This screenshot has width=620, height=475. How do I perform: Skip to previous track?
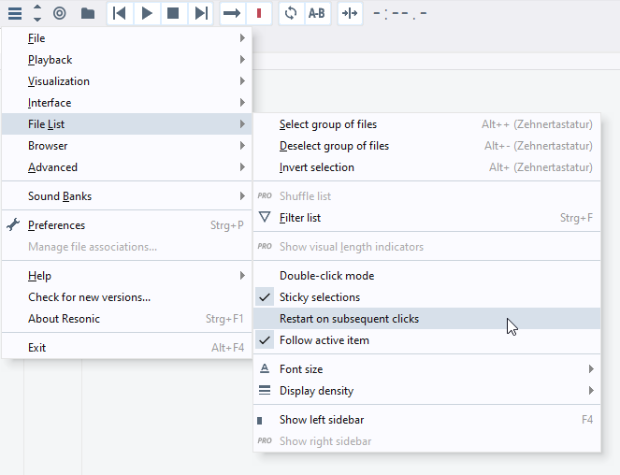click(120, 13)
